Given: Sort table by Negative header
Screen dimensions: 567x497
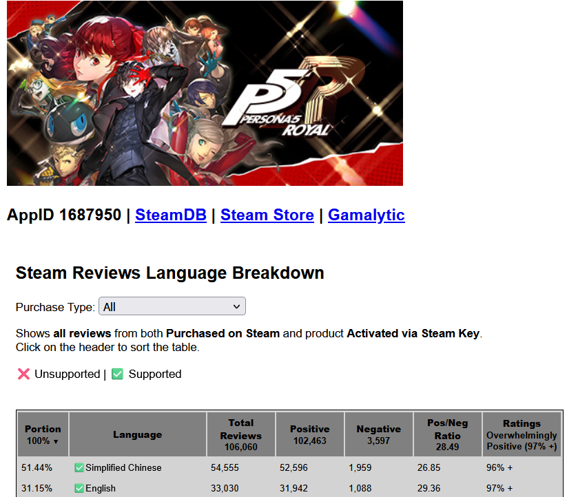Looking at the screenshot, I should click(x=379, y=434).
